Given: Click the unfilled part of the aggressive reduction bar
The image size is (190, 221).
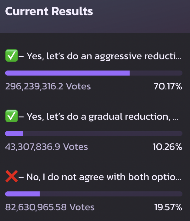Looking at the screenshot, I should tap(156, 73).
